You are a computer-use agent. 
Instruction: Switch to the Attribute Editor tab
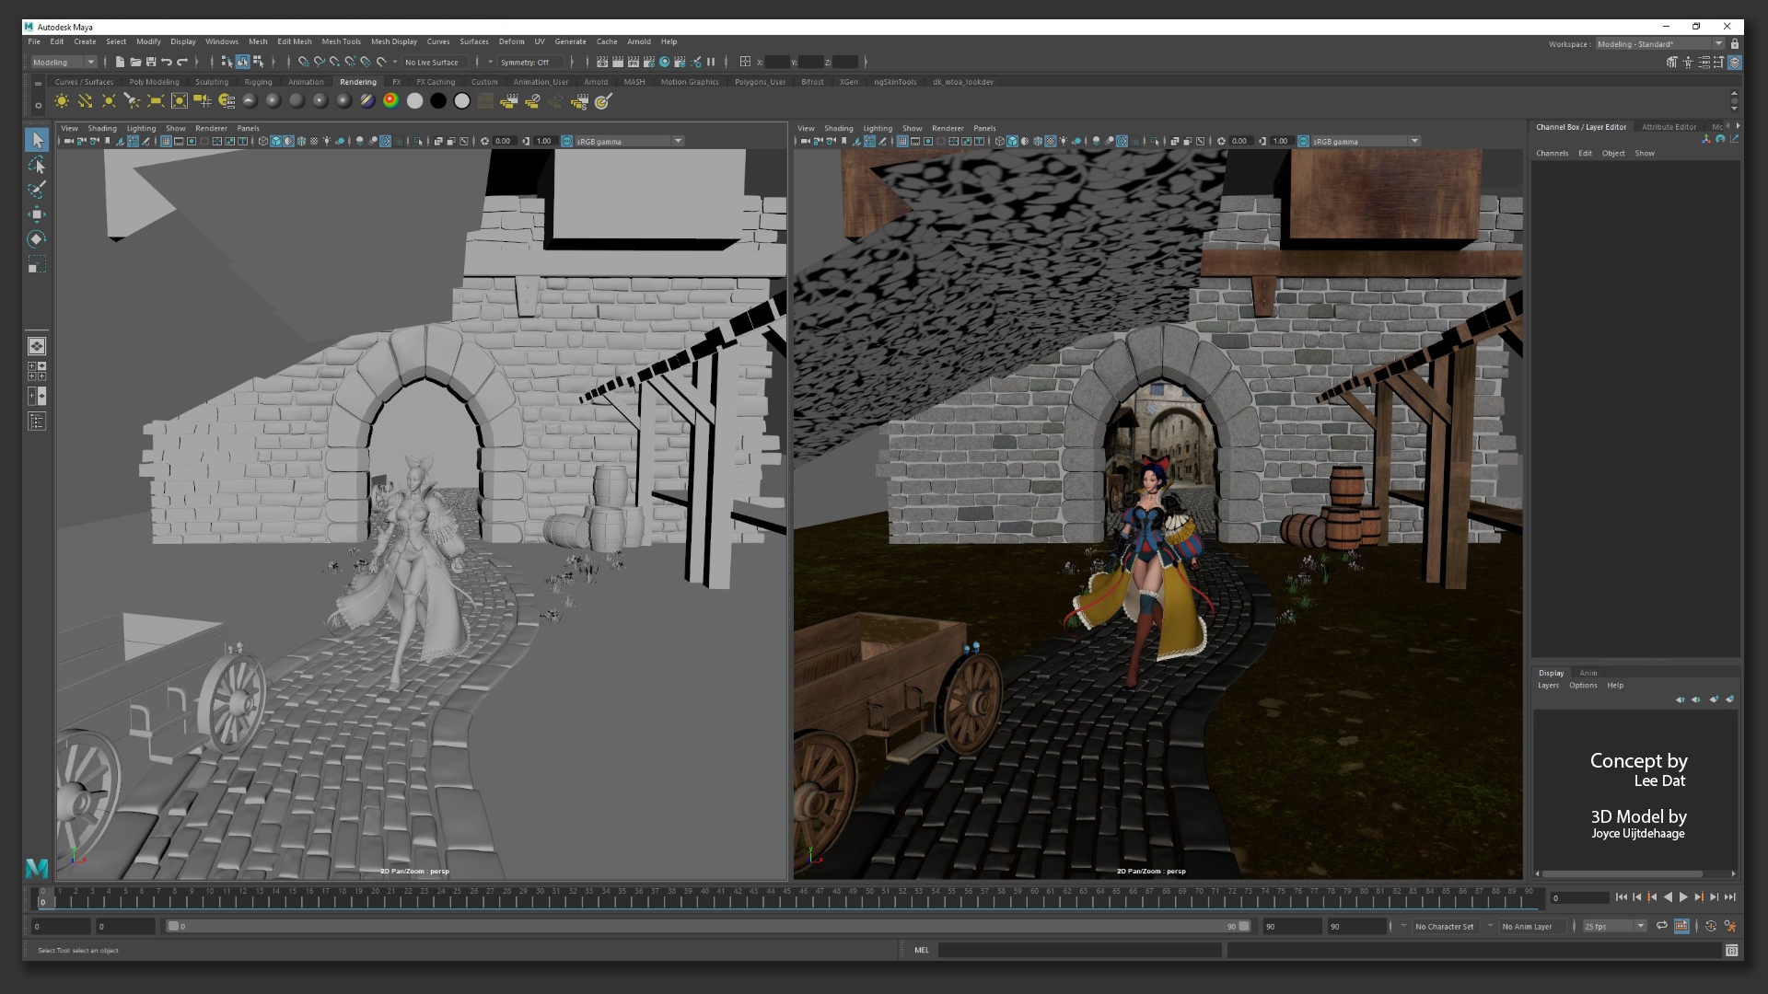point(1669,127)
